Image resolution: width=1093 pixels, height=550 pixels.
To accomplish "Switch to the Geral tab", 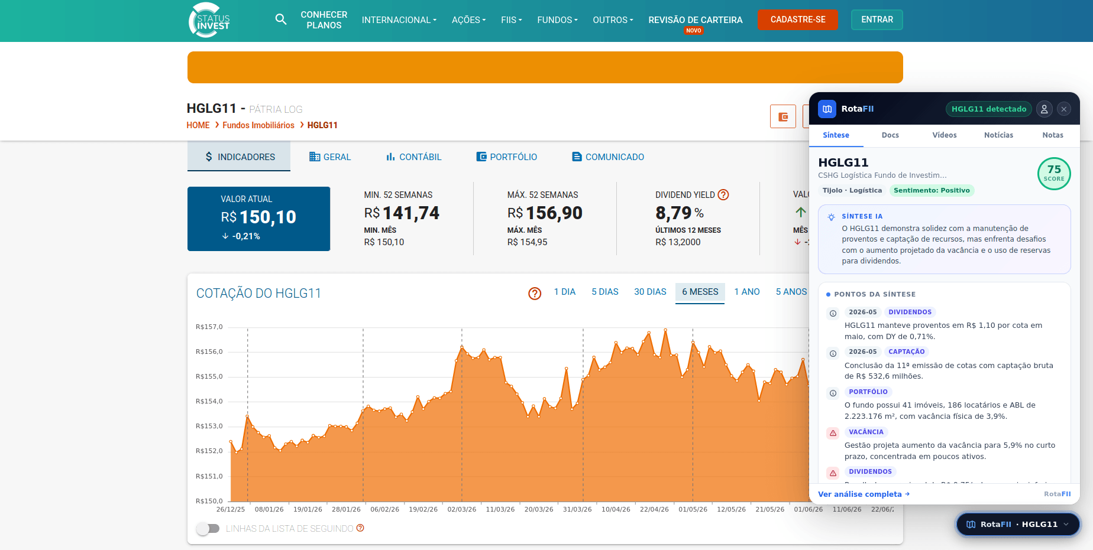I will tap(330, 157).
